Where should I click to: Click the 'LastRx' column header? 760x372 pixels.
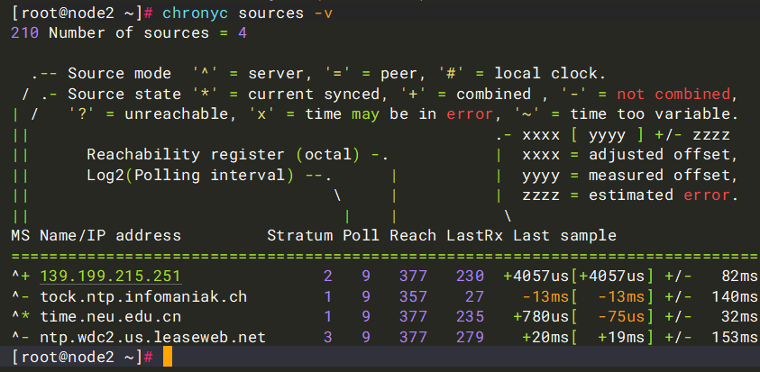(x=475, y=235)
